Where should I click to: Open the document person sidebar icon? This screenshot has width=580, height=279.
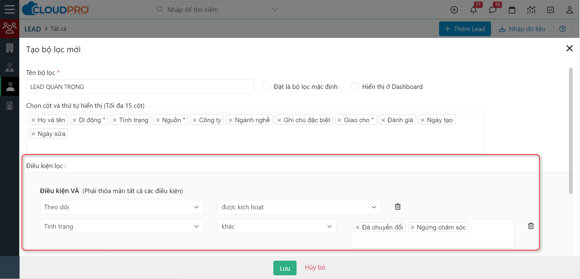(x=9, y=106)
